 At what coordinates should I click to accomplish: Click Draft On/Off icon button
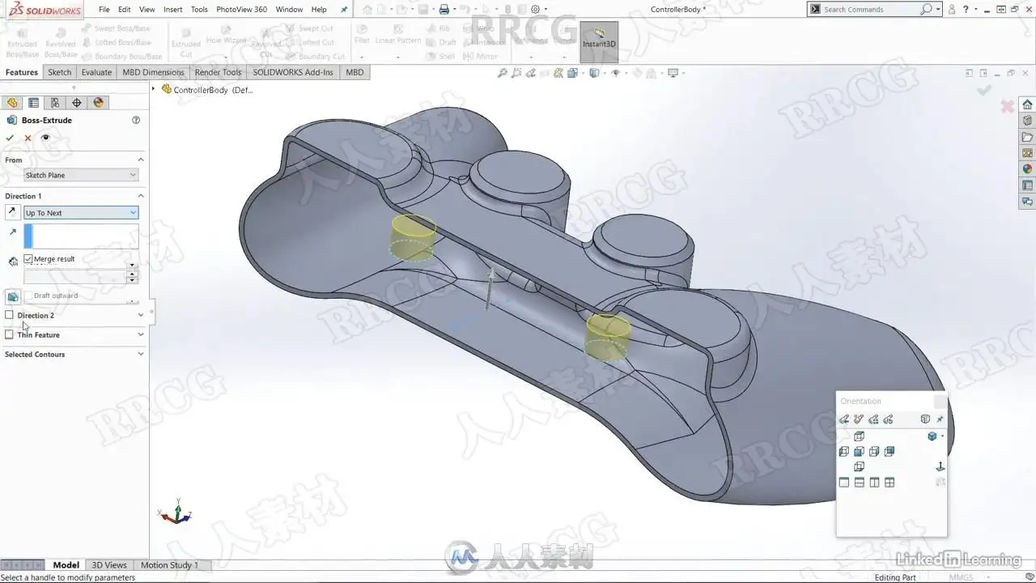pos(13,297)
